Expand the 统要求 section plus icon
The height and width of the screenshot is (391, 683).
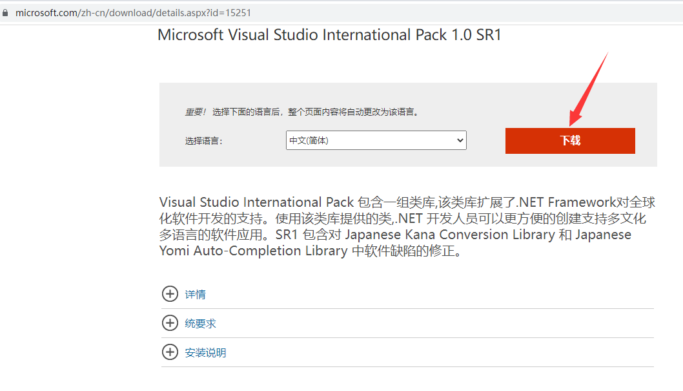(170, 323)
